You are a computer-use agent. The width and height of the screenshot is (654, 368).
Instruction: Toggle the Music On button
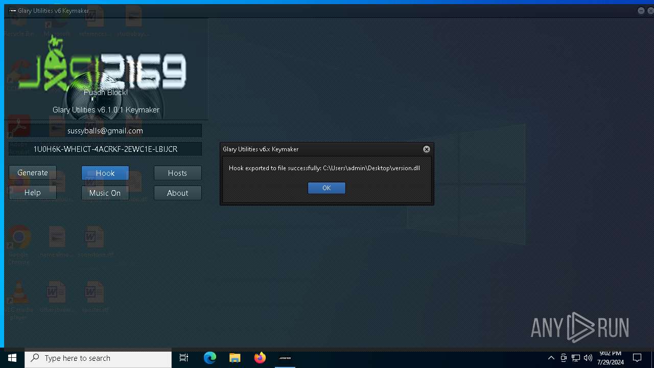click(x=105, y=193)
